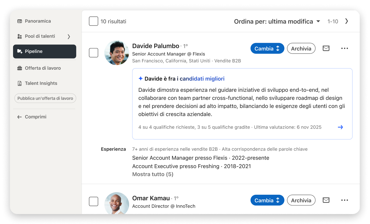Expand the Pool di talenti chevron
The image size is (370, 224).
point(69,36)
